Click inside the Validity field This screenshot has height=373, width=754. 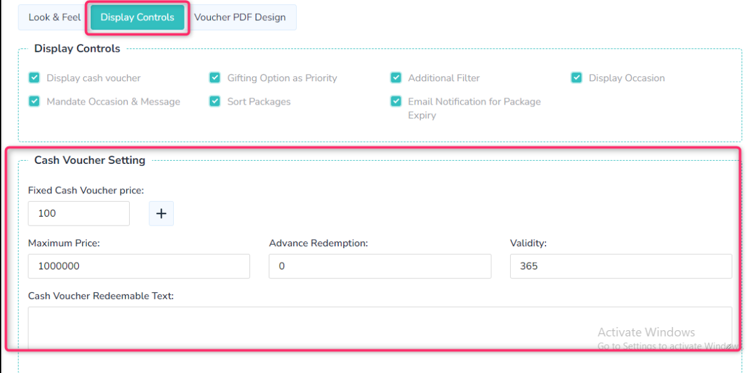coord(620,266)
